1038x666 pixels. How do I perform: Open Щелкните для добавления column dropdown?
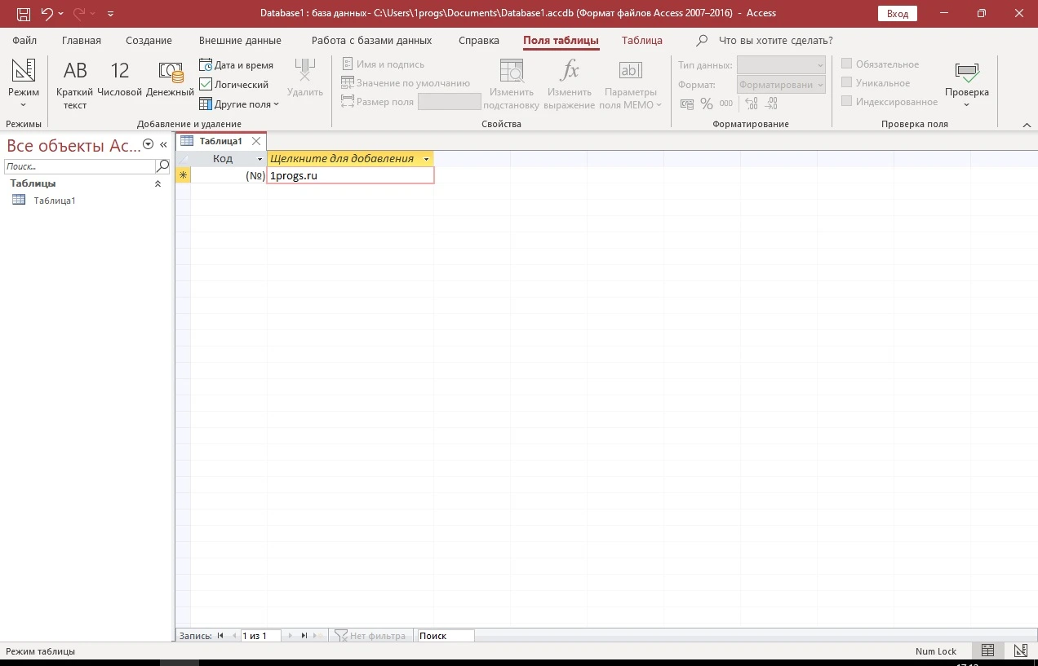(426, 159)
